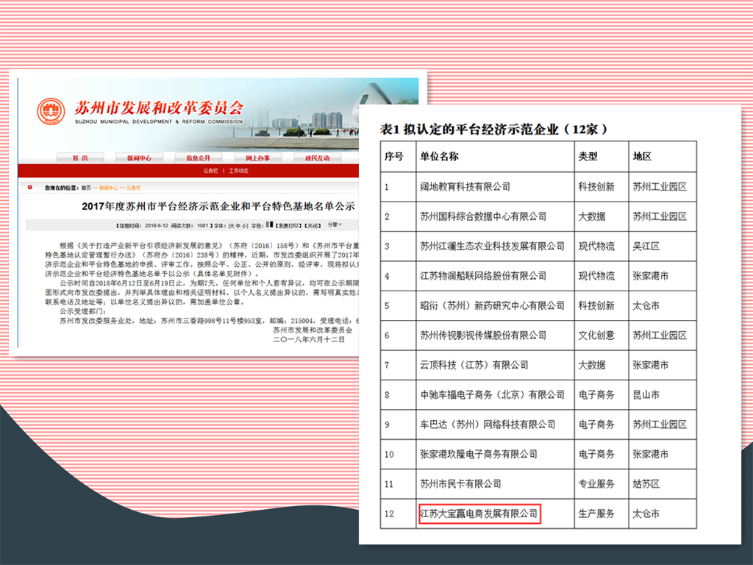
Task: Click 太仓市 in the 昭衍 row
Action: point(646,306)
